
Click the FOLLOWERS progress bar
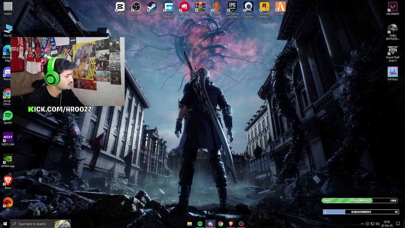(359, 200)
